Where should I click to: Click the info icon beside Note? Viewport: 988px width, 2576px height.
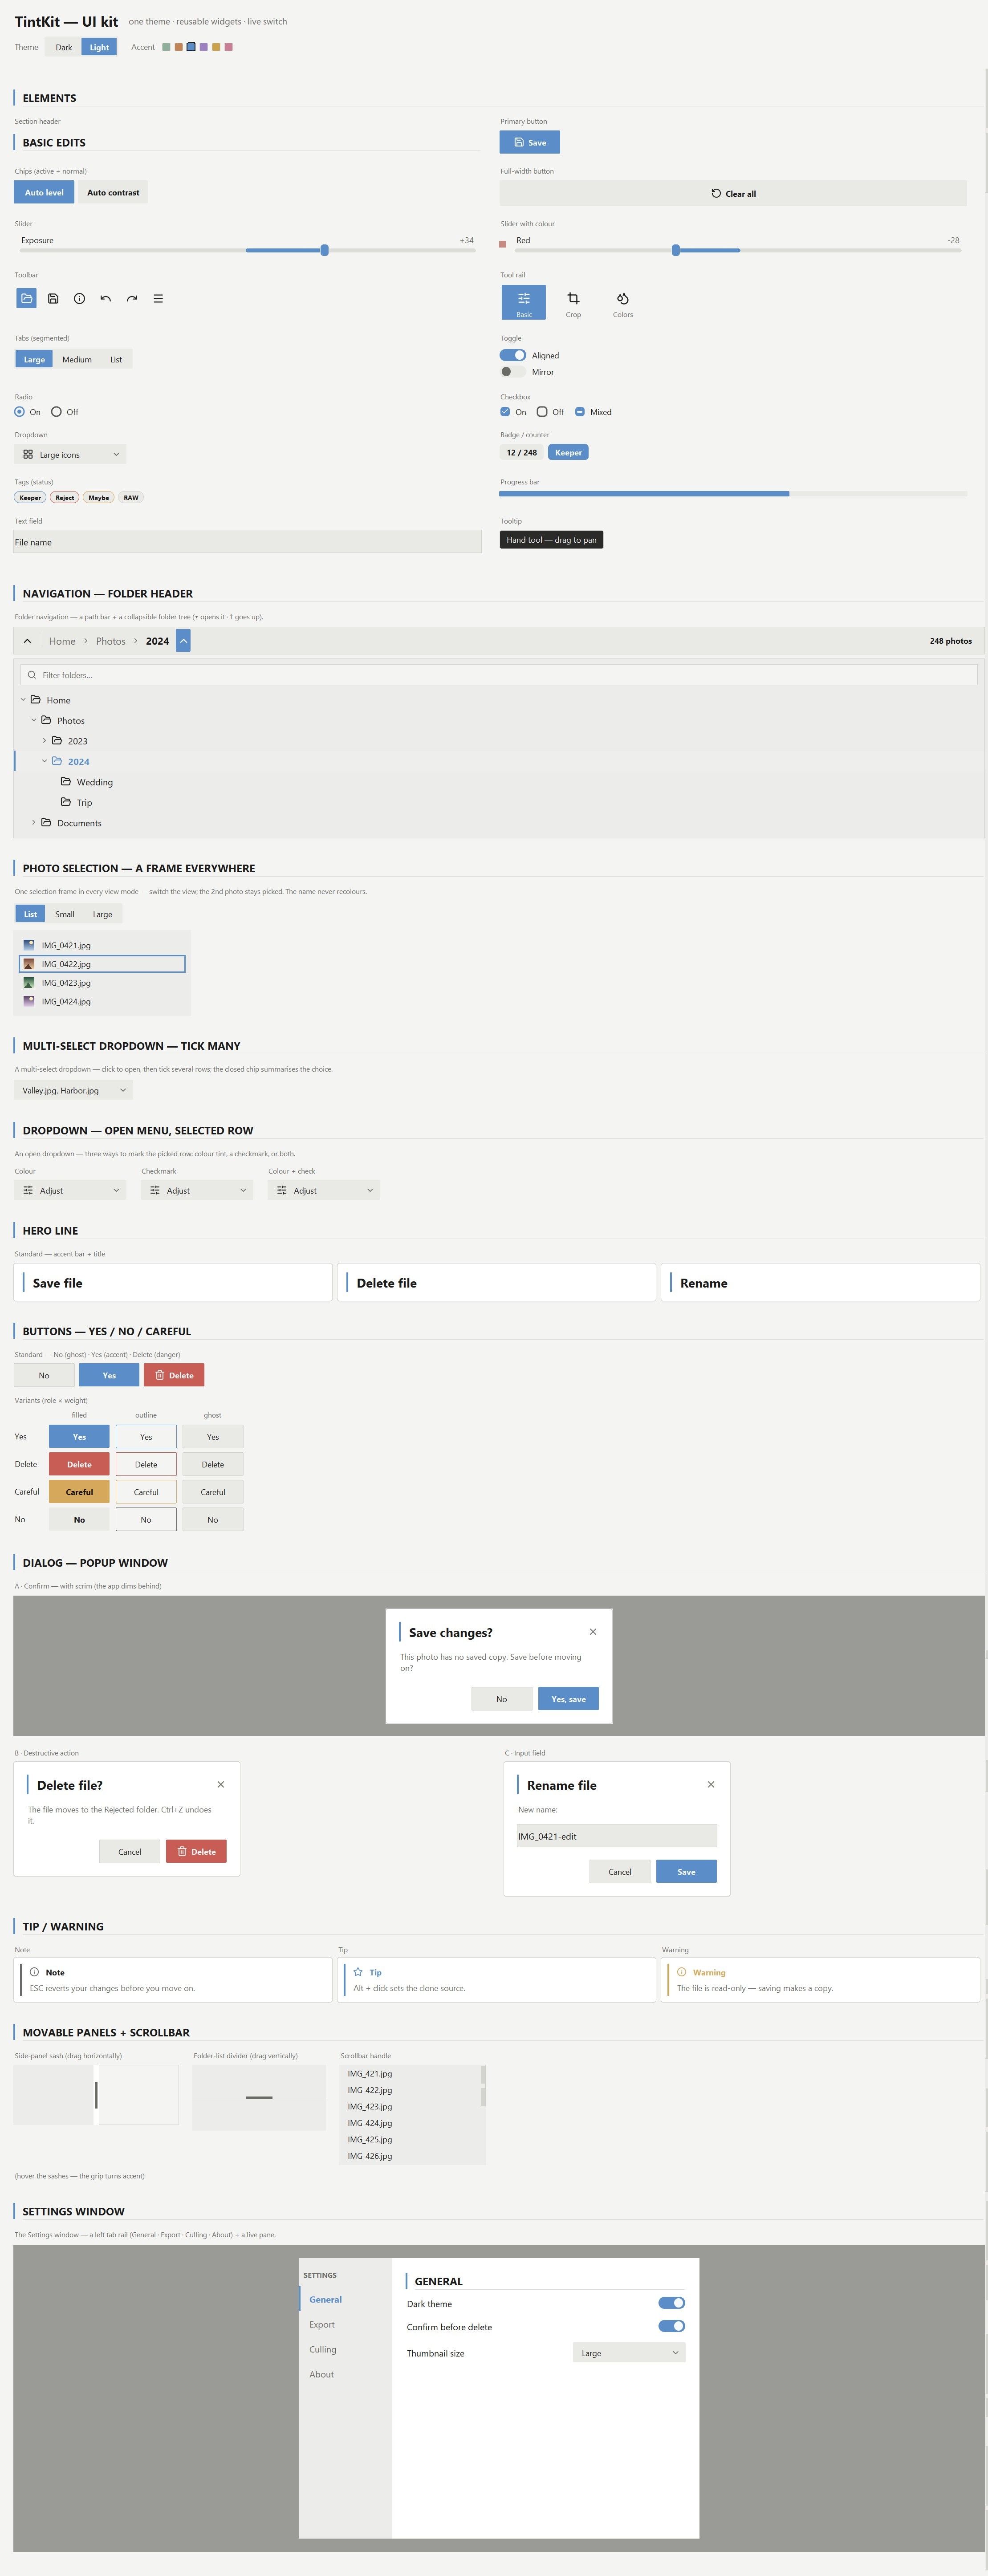34,1972
